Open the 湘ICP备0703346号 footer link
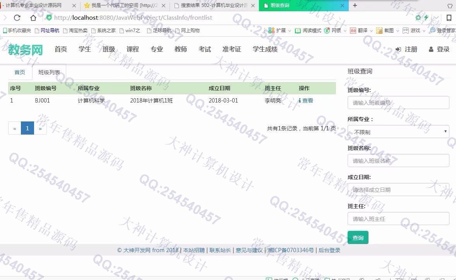Screen dimensions: 456x280 (x=291, y=250)
